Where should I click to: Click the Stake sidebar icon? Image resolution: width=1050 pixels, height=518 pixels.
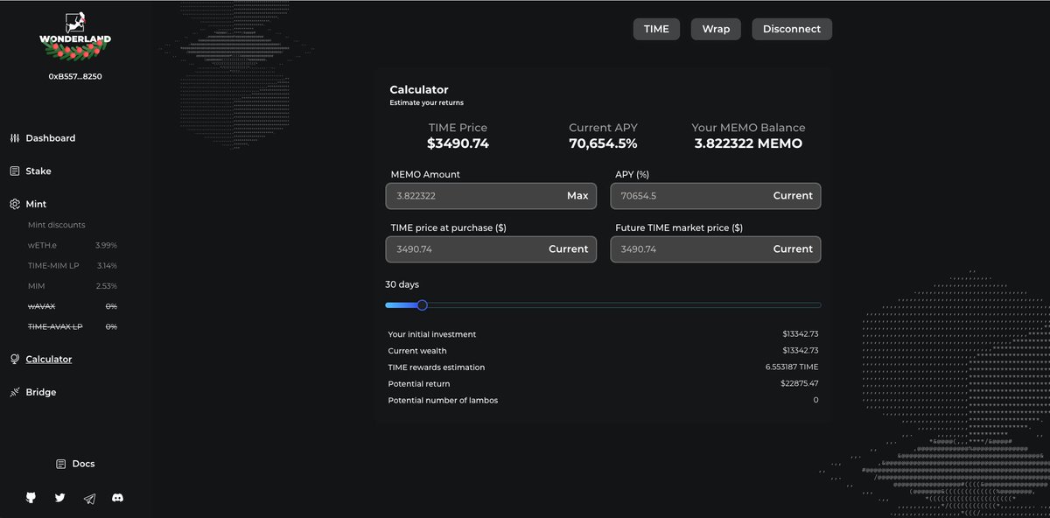15,171
